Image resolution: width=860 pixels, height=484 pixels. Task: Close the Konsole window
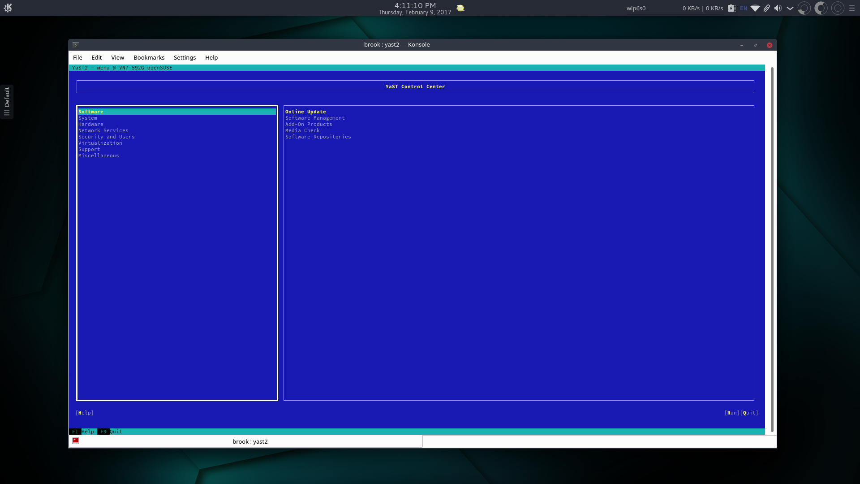770,45
